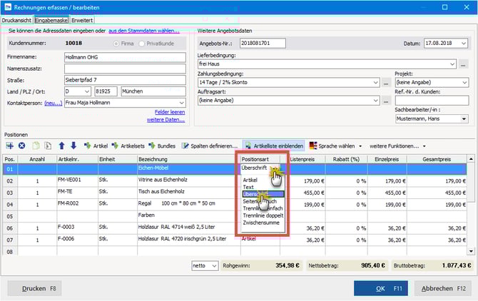The height and width of the screenshot is (301, 478).
Task: Toggle Artikelliste einblenden
Action: pos(274,146)
